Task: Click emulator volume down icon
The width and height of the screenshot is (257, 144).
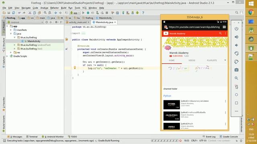Action: click(x=237, y=45)
